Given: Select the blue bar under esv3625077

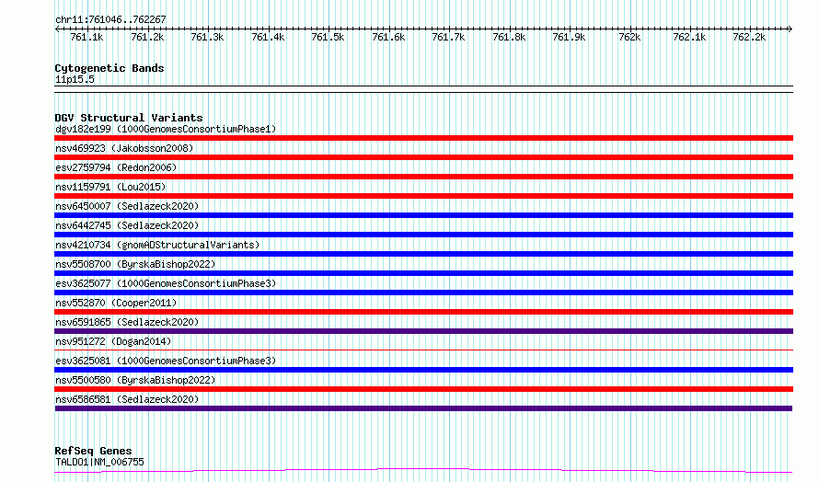Looking at the screenshot, I should [x=423, y=293].
